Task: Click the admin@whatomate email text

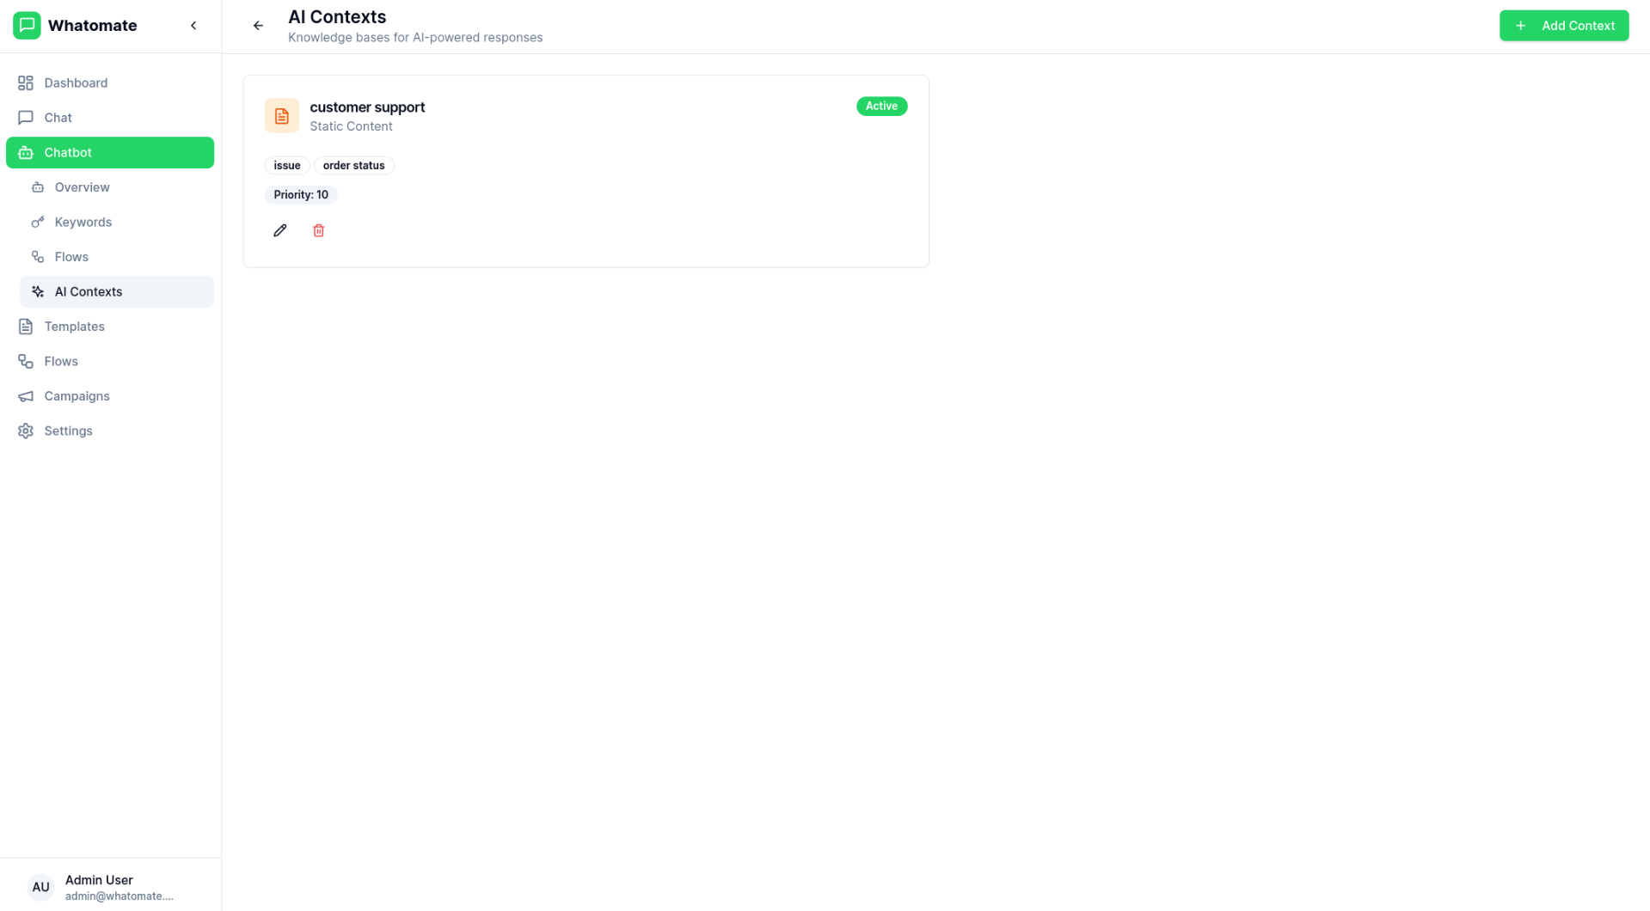Action: click(120, 896)
